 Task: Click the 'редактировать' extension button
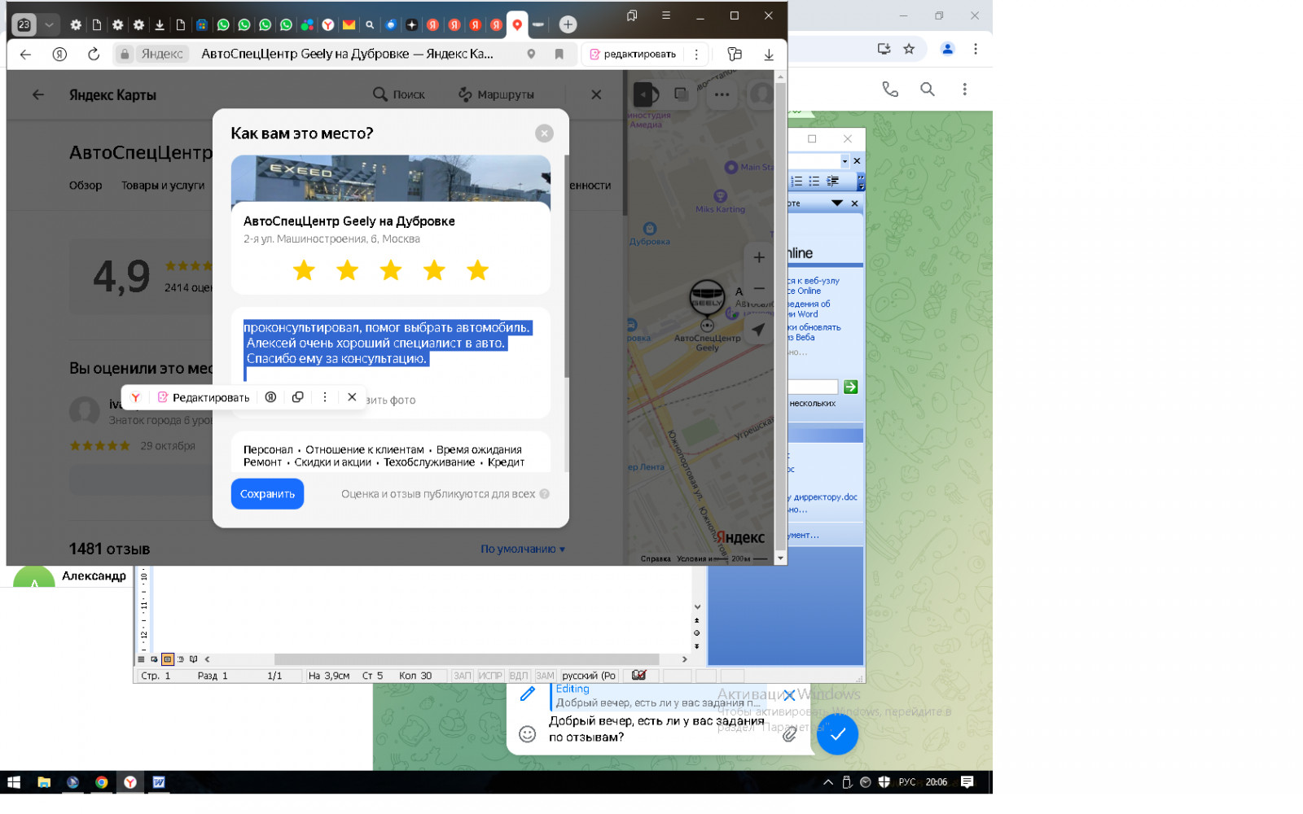click(x=633, y=55)
